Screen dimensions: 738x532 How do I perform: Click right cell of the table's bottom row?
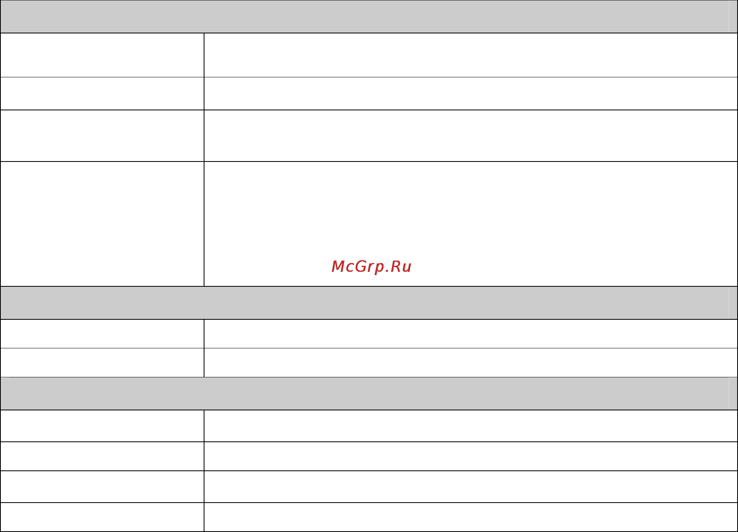[471, 517]
